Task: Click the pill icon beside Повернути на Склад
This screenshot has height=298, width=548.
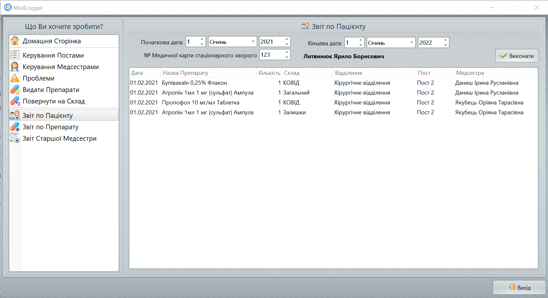Action: click(x=15, y=101)
